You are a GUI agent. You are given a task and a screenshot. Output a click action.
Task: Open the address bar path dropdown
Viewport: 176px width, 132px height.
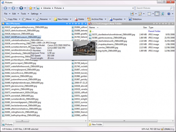pos(133,8)
